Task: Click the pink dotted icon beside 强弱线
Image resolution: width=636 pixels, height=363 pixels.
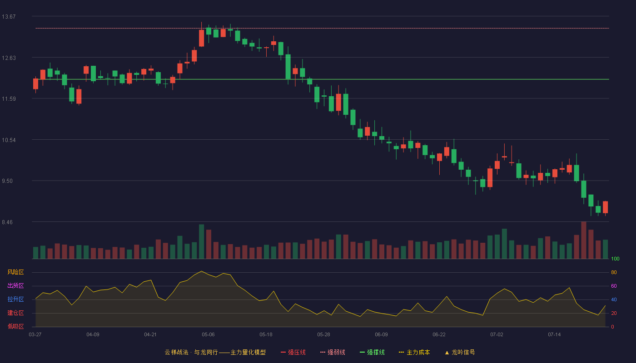Action: 323,353
